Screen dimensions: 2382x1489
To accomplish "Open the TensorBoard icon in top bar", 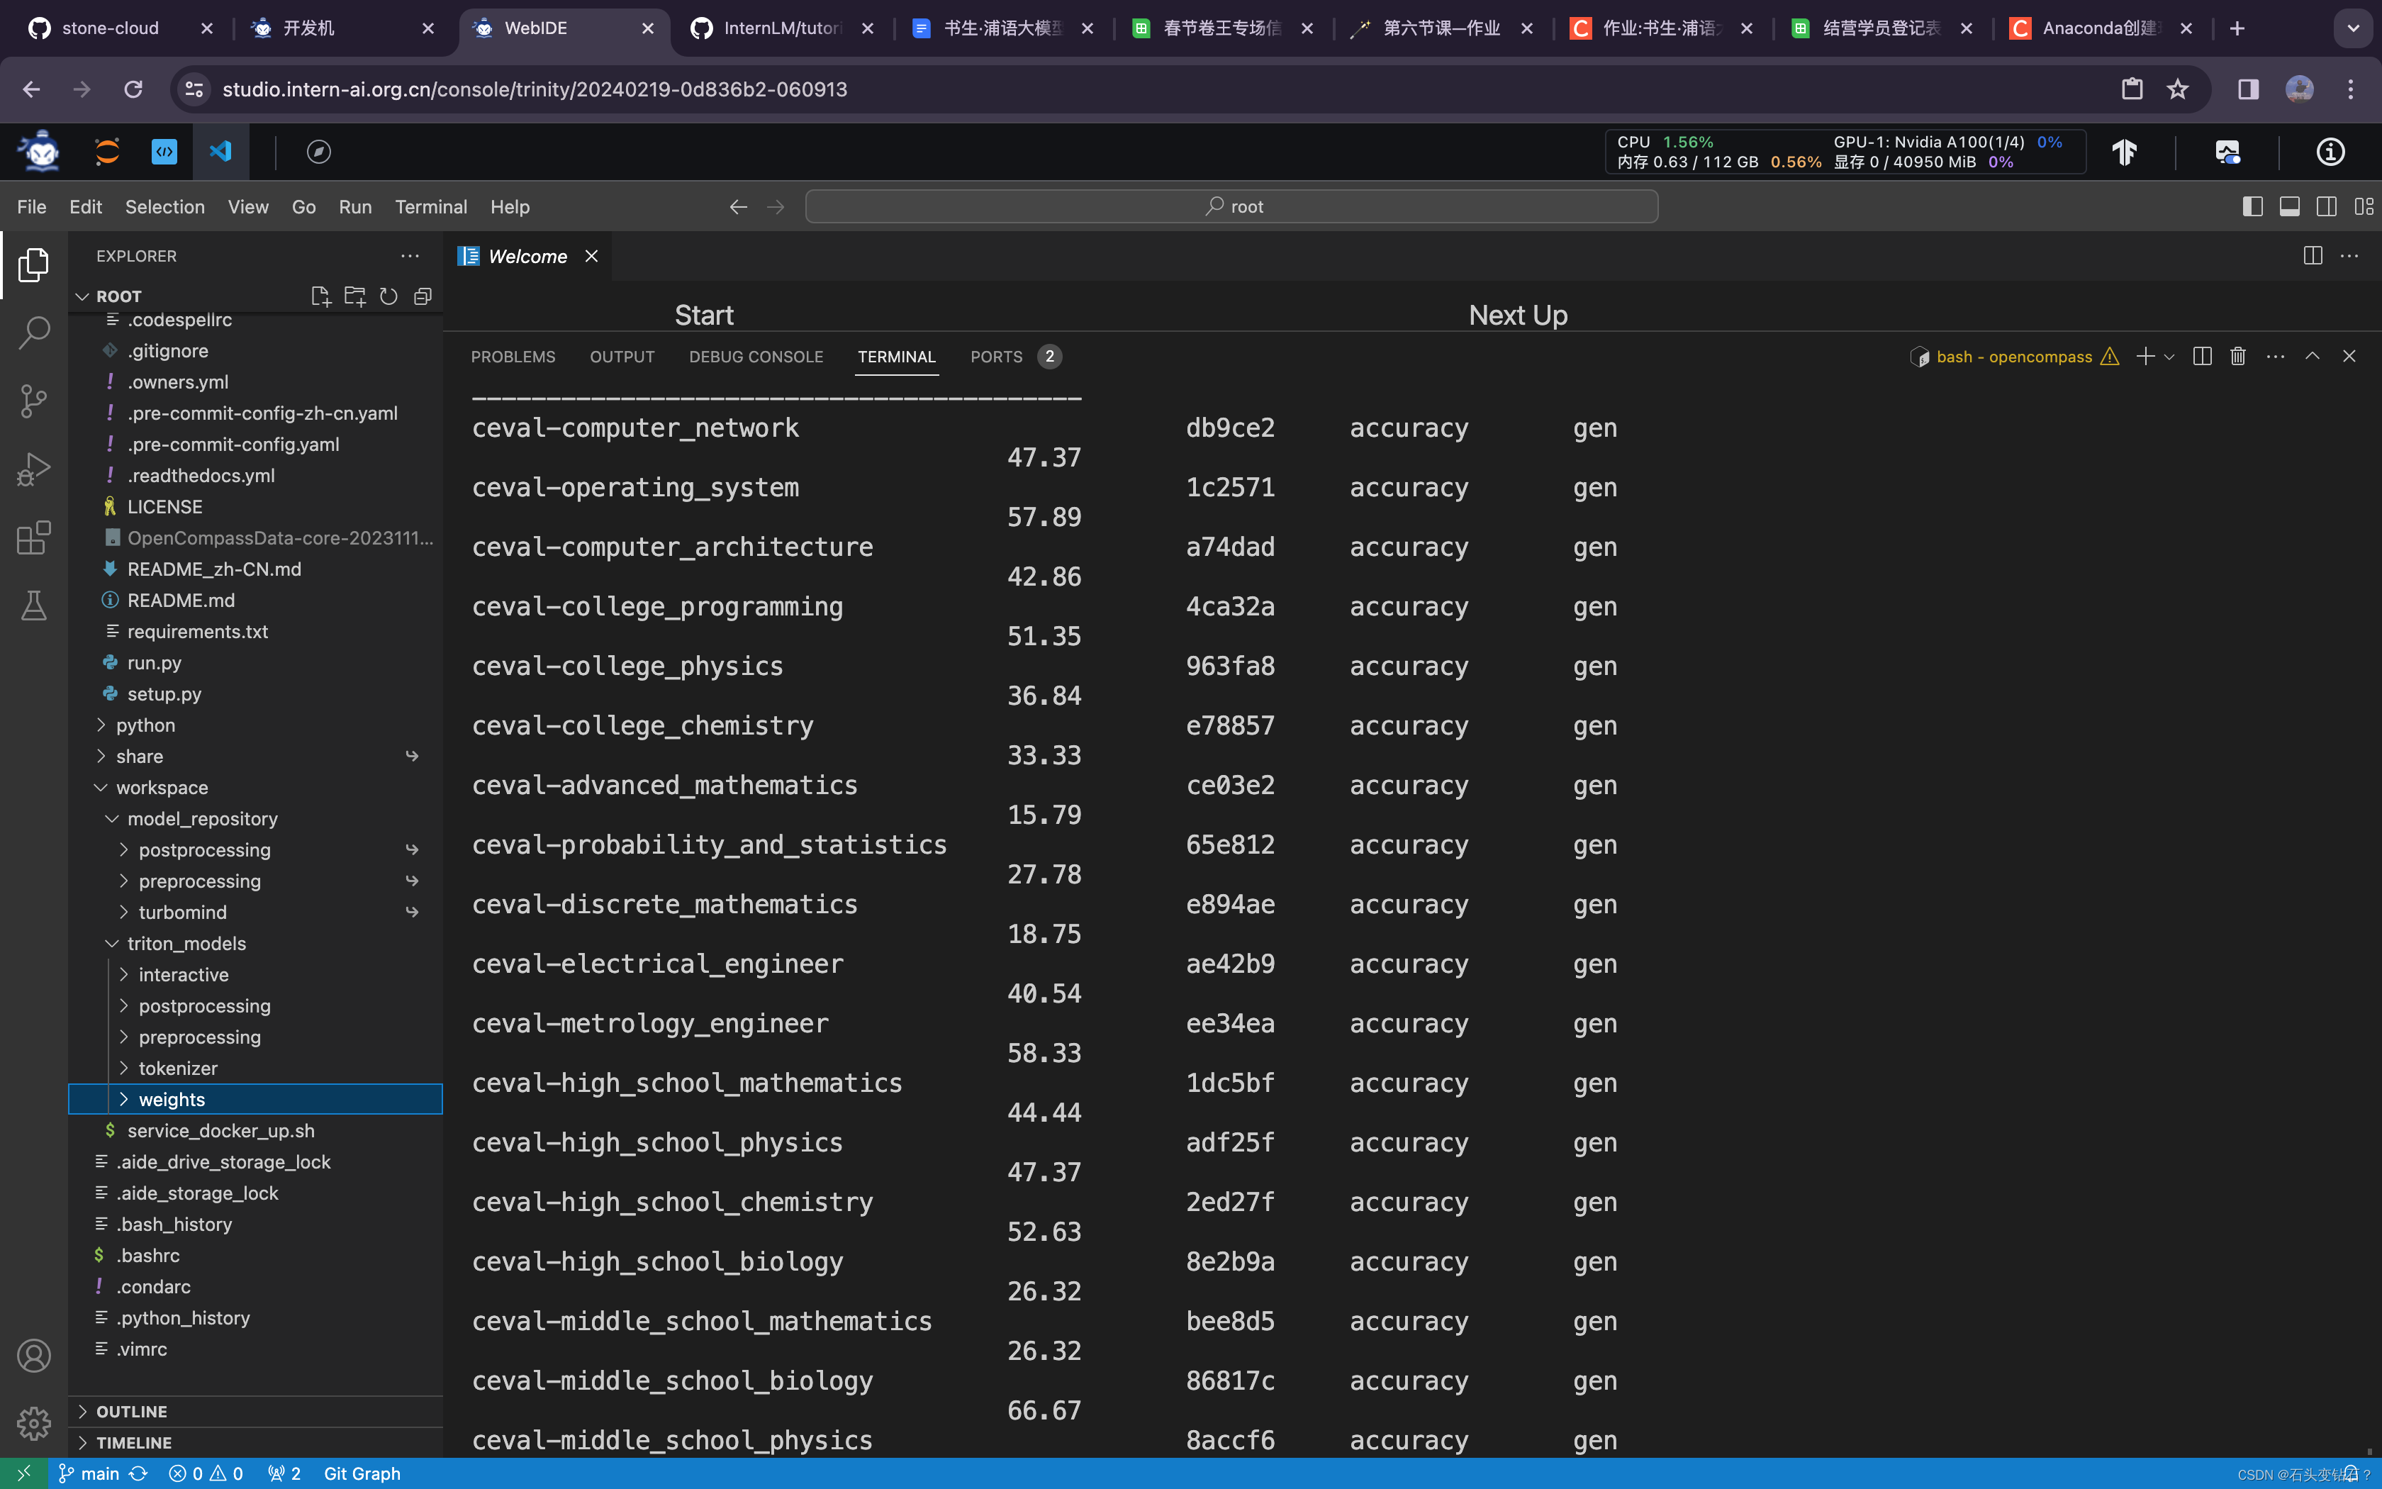I will 2124,152.
